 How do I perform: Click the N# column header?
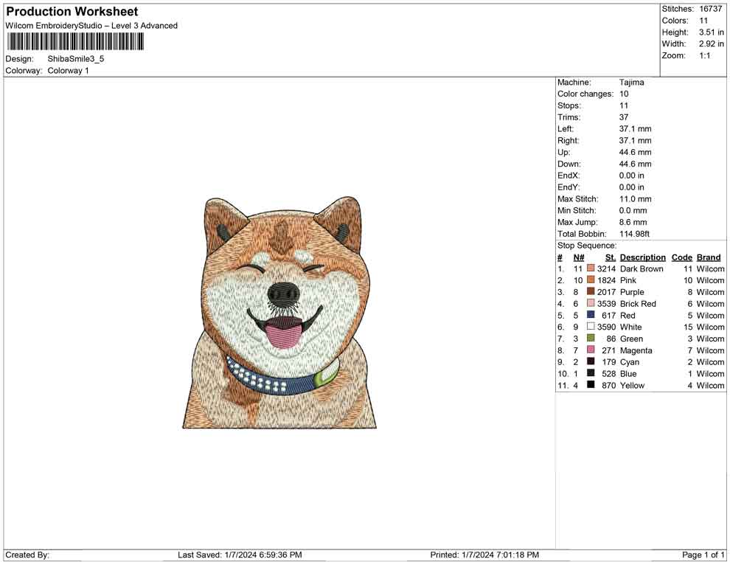tap(579, 257)
